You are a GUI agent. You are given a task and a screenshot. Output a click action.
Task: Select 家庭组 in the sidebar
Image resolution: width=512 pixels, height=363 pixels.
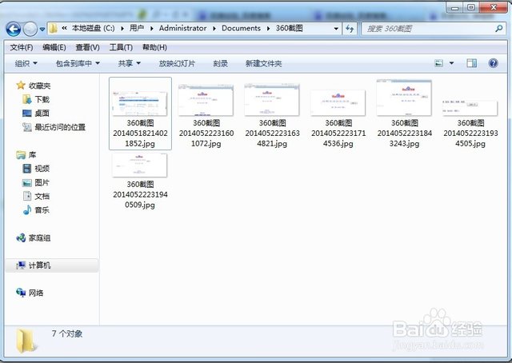click(x=39, y=238)
